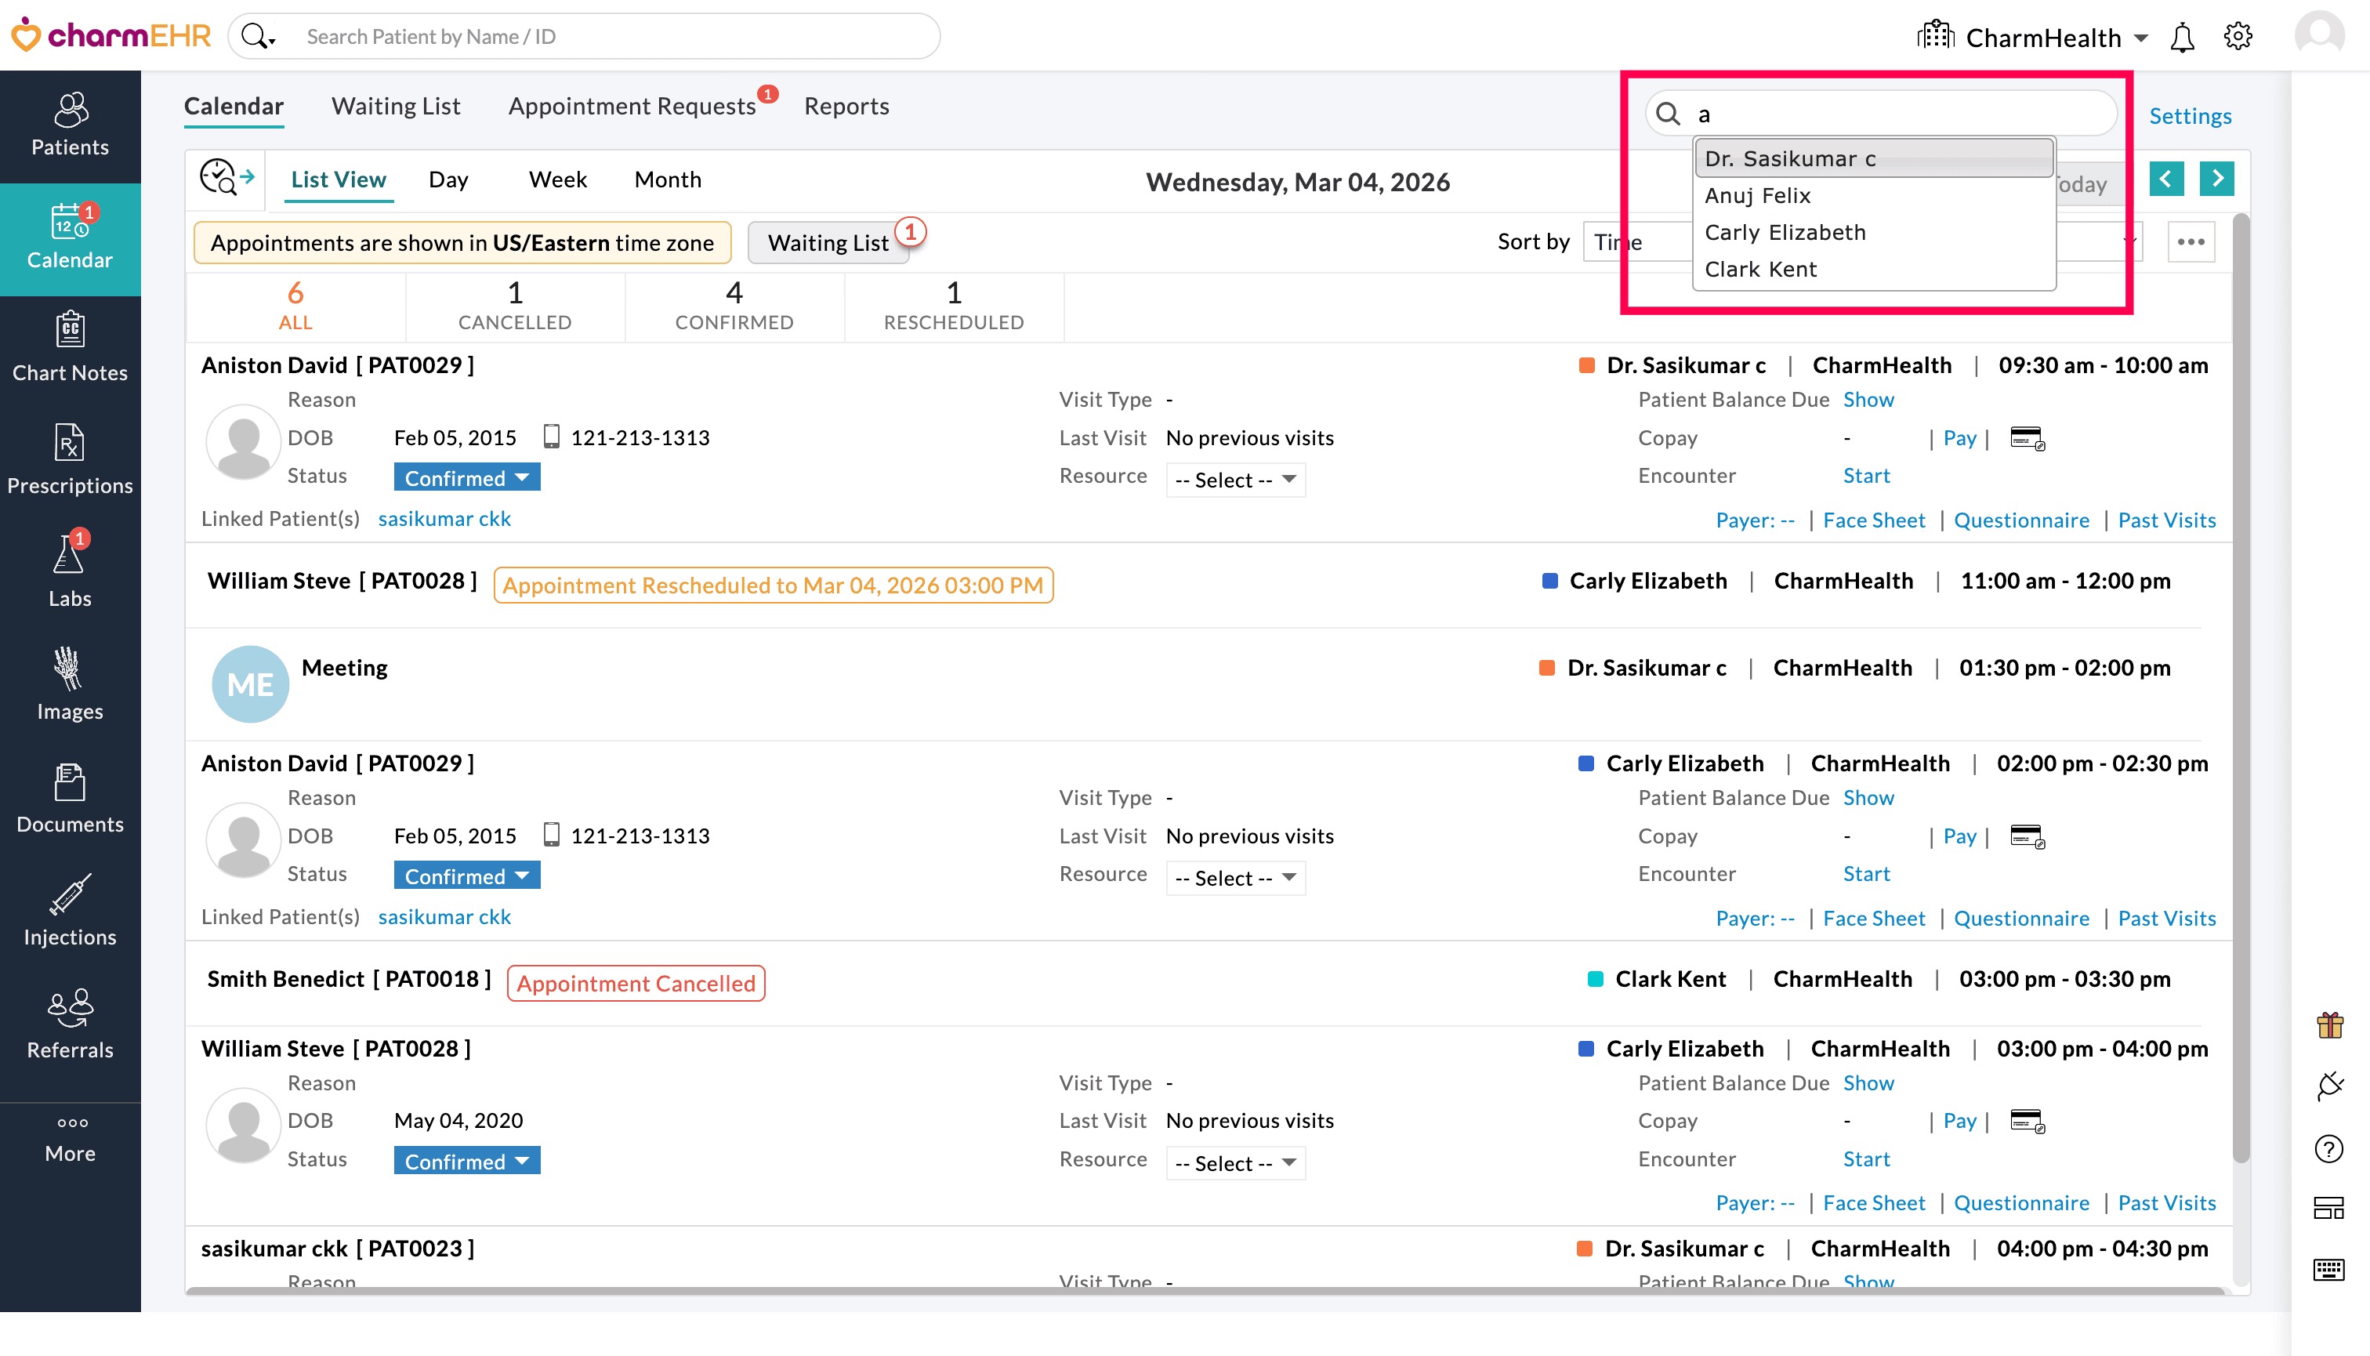Expand Aniston David's Confirmed status dropdown
The width and height of the screenshot is (2370, 1356).
(x=466, y=477)
